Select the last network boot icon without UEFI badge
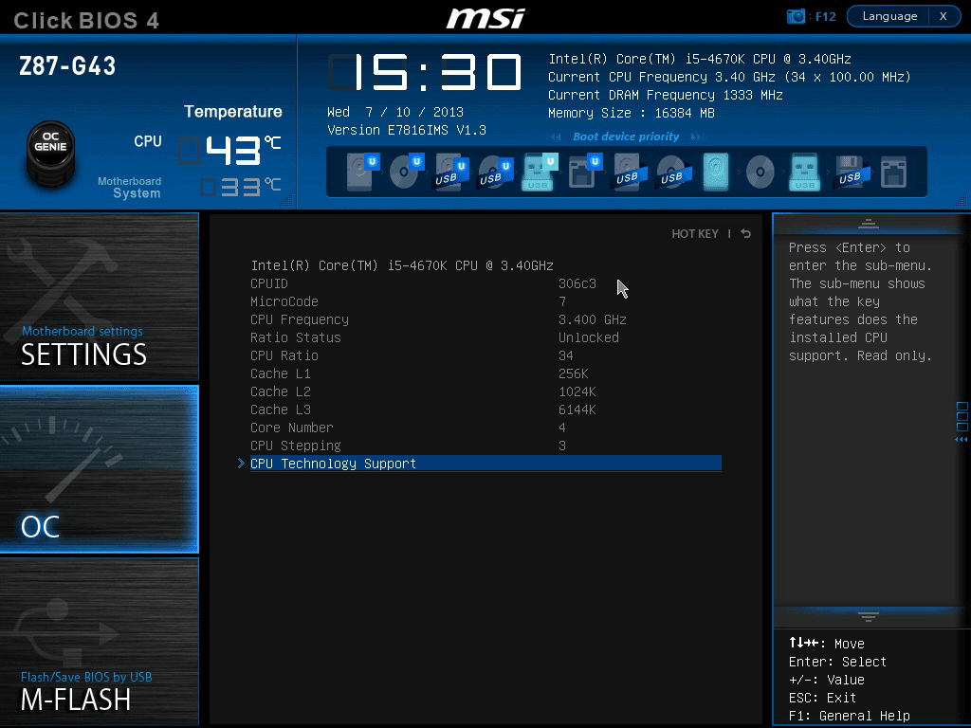Viewport: 971px width, 728px height. 893,173
